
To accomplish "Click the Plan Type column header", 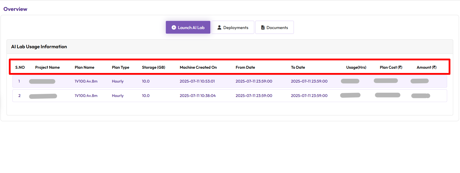I will point(120,67).
